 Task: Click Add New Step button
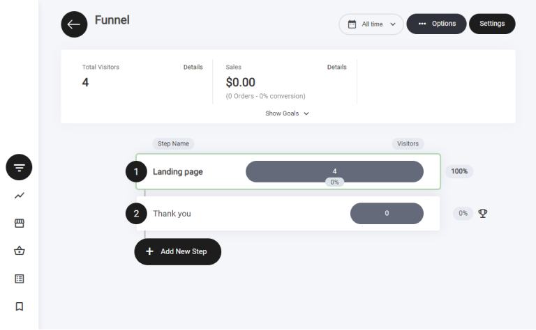point(177,251)
